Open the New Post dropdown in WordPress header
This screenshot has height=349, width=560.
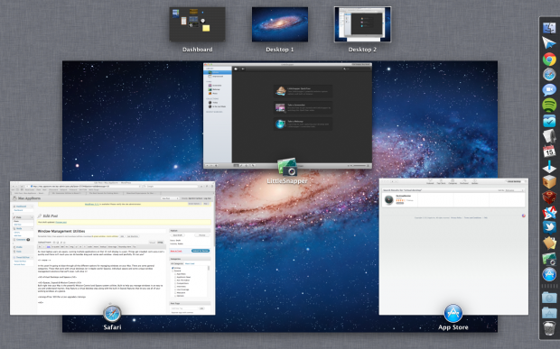click(x=170, y=198)
